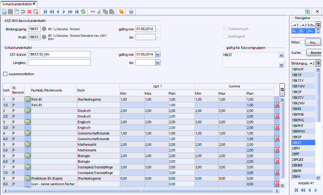Viewport: 323px width, 195px height.
Task: Click the new record icon in toolbar
Action: (x=4, y=12)
